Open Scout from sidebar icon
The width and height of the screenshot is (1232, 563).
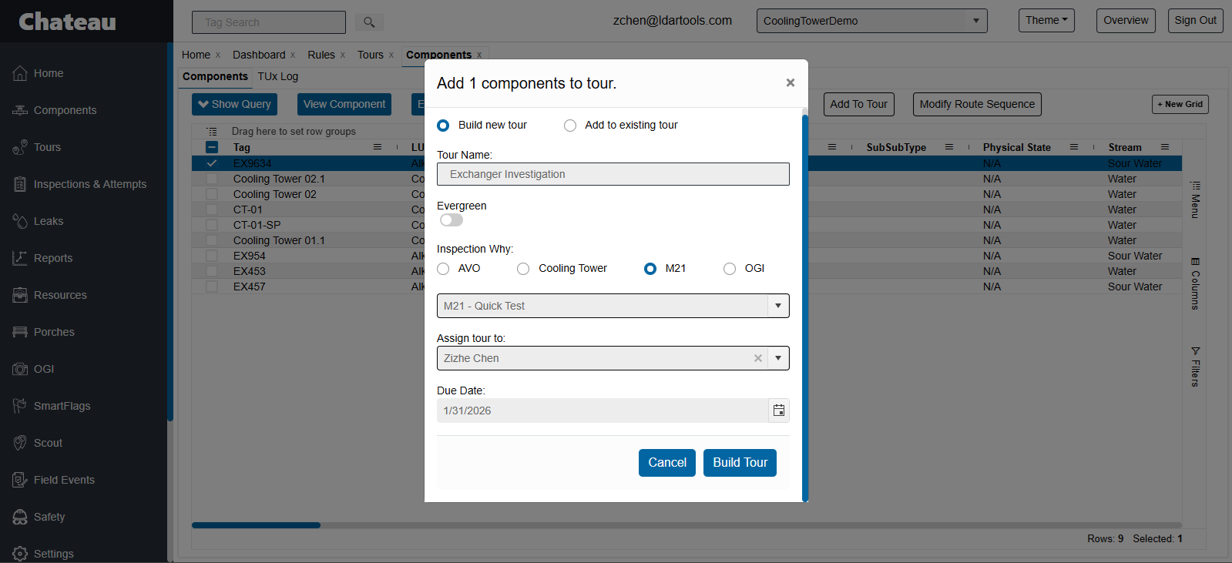pyautogui.click(x=20, y=443)
